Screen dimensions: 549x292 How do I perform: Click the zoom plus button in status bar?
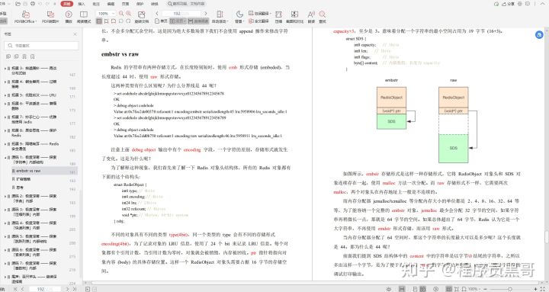[535, 289]
